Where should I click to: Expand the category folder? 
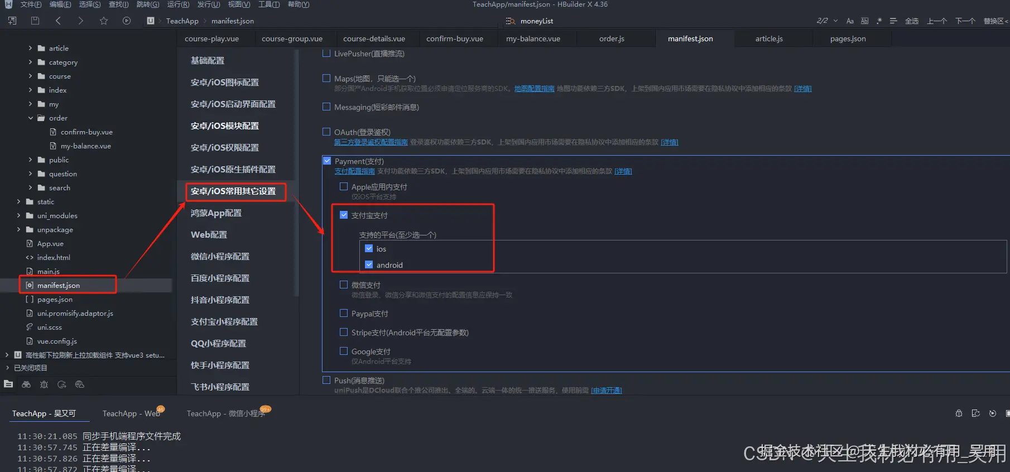30,62
